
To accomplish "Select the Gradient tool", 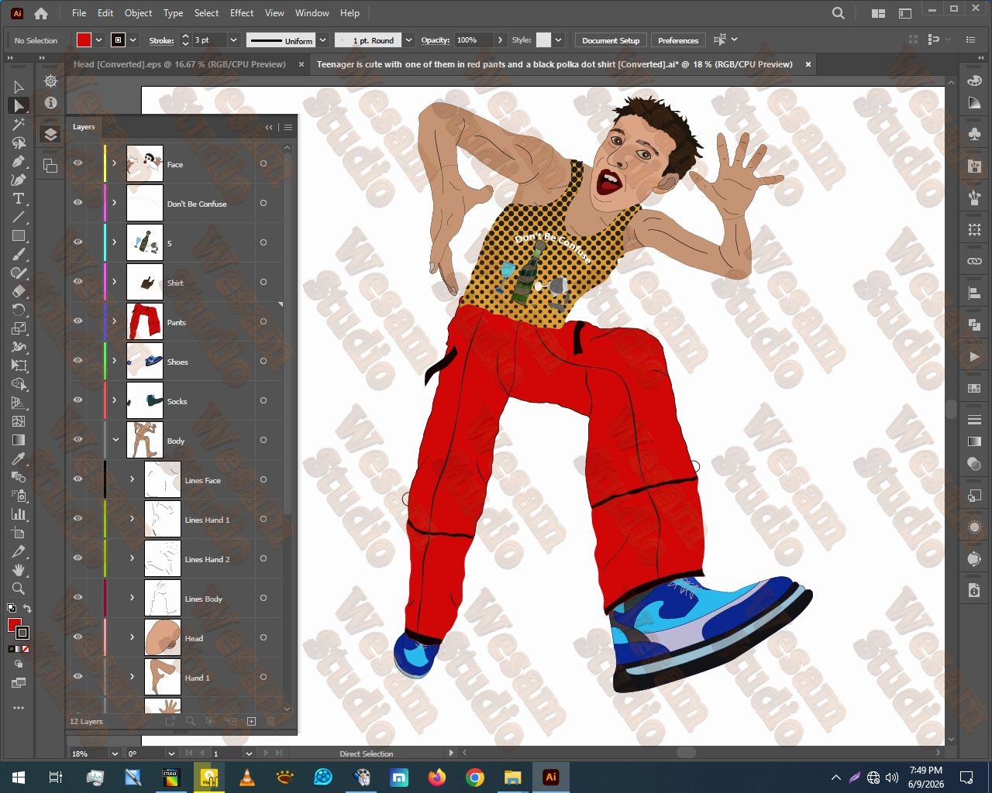I will pos(19,440).
